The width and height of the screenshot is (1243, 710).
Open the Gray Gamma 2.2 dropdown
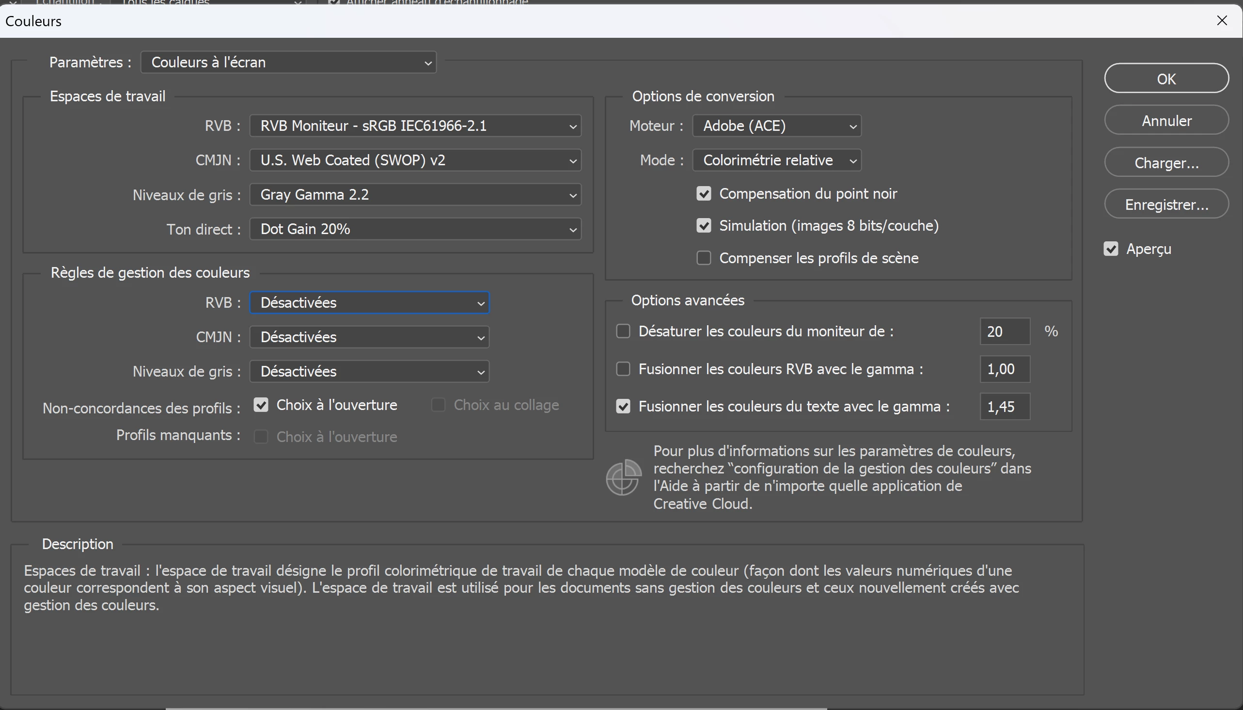click(415, 194)
